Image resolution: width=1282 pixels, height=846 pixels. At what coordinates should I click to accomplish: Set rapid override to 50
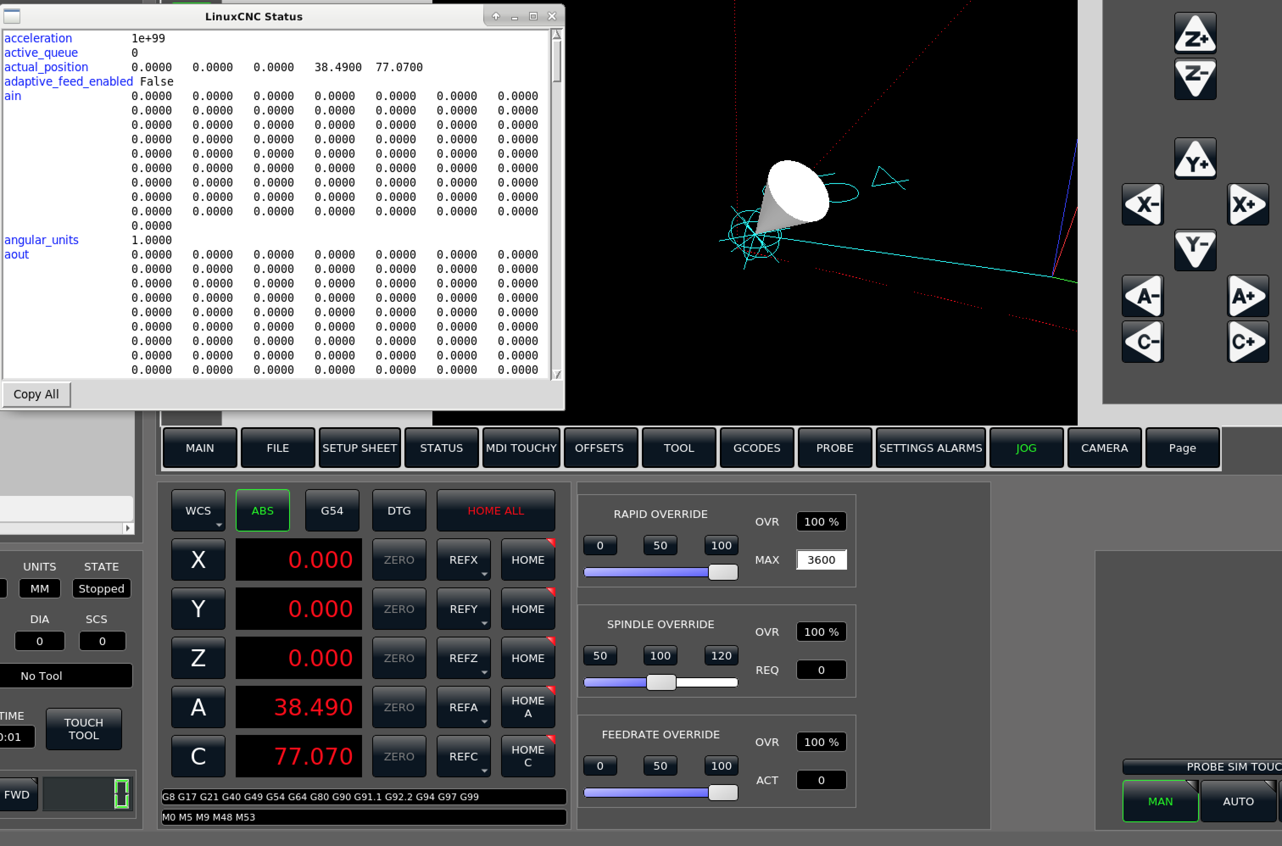pyautogui.click(x=660, y=545)
